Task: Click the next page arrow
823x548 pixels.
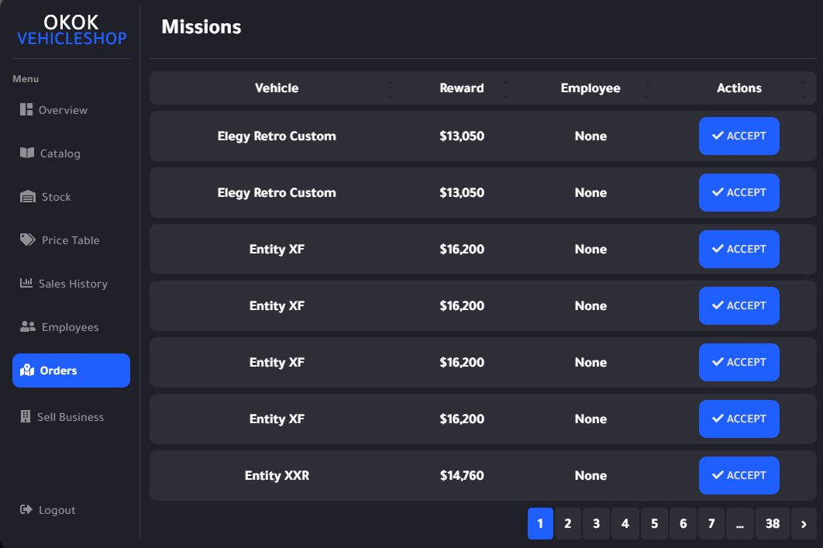Action: click(804, 524)
